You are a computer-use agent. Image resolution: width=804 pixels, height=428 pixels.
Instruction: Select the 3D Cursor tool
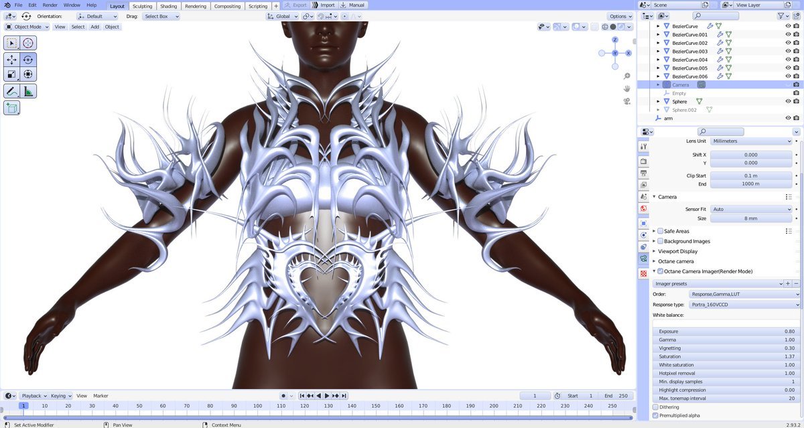tap(28, 43)
